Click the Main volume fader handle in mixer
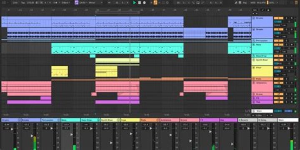This screenshot has width=300, height=150. click(x=289, y=128)
